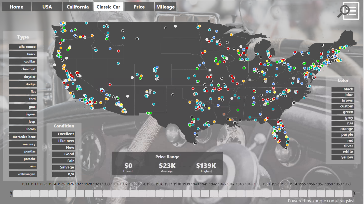Choose mercury car type
This screenshot has height=204, width=364.
coord(23,144)
